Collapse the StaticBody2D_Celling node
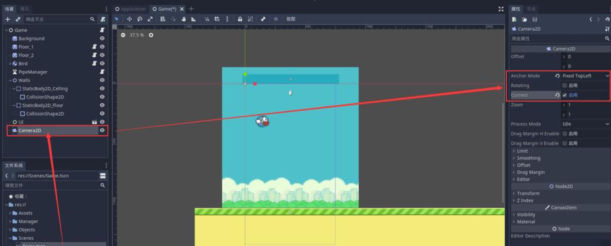The height and width of the screenshot is (246, 611). pos(14,89)
